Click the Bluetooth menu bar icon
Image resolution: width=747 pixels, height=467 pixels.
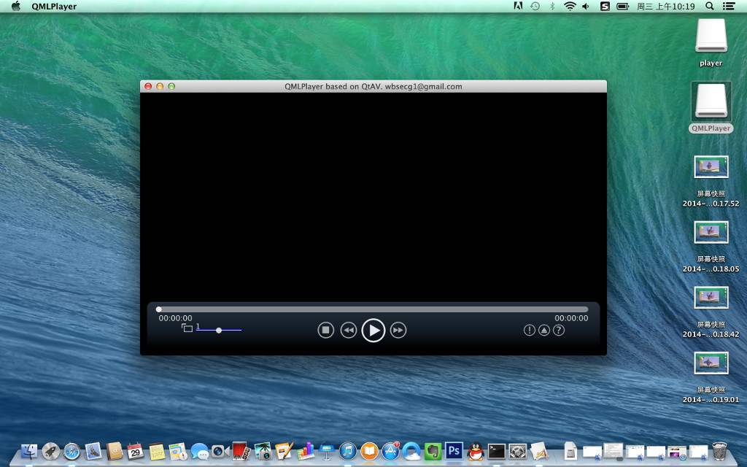tap(552, 6)
